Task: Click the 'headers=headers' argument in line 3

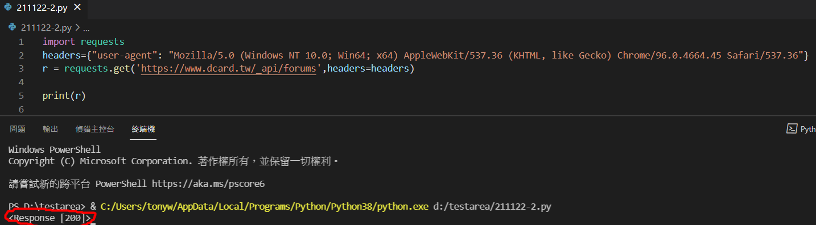Action: click(369, 69)
